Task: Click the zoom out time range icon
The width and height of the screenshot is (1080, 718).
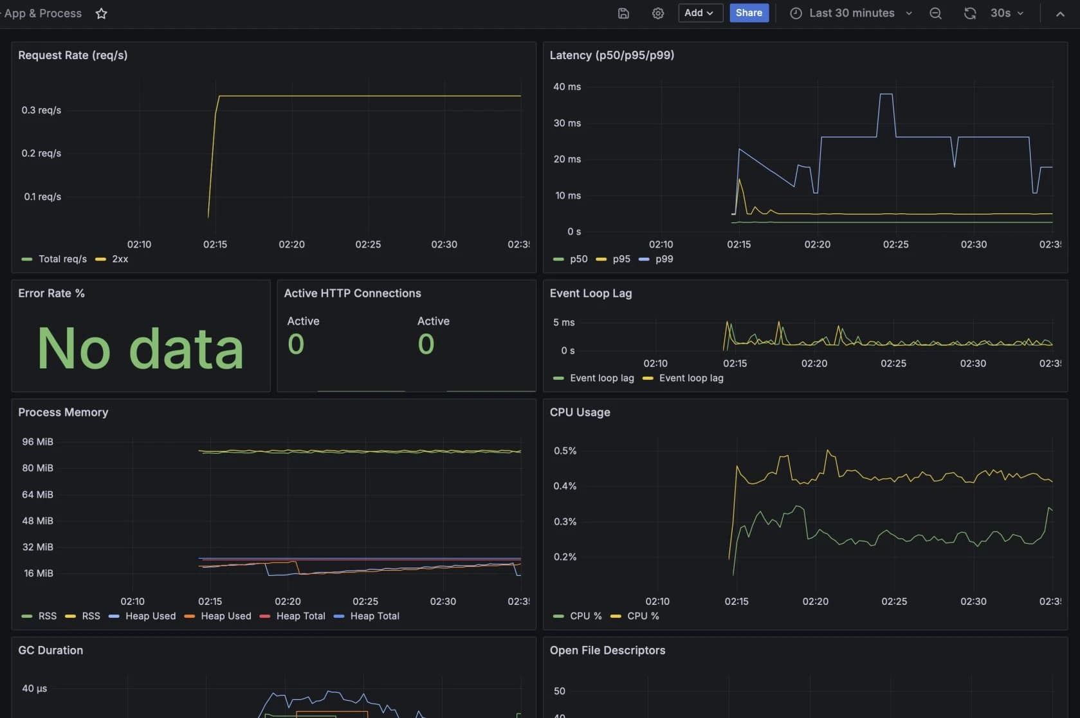Action: point(935,13)
